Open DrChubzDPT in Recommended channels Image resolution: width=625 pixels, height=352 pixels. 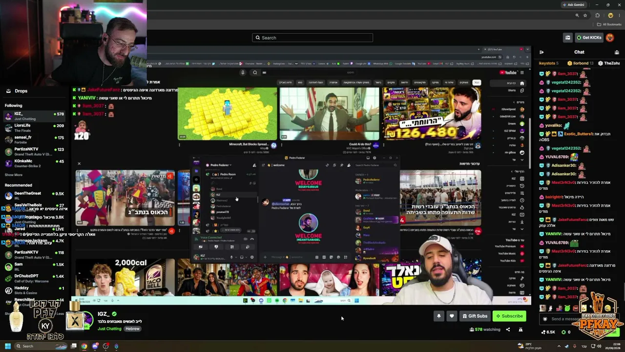[x=34, y=278]
